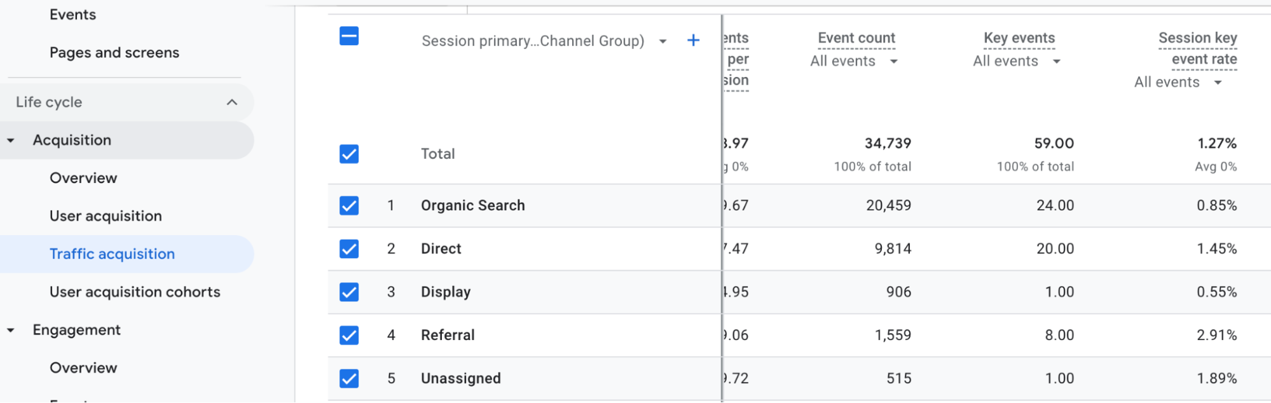Click Unassigned rate 1.89%
The height and width of the screenshot is (403, 1271).
(x=1217, y=378)
